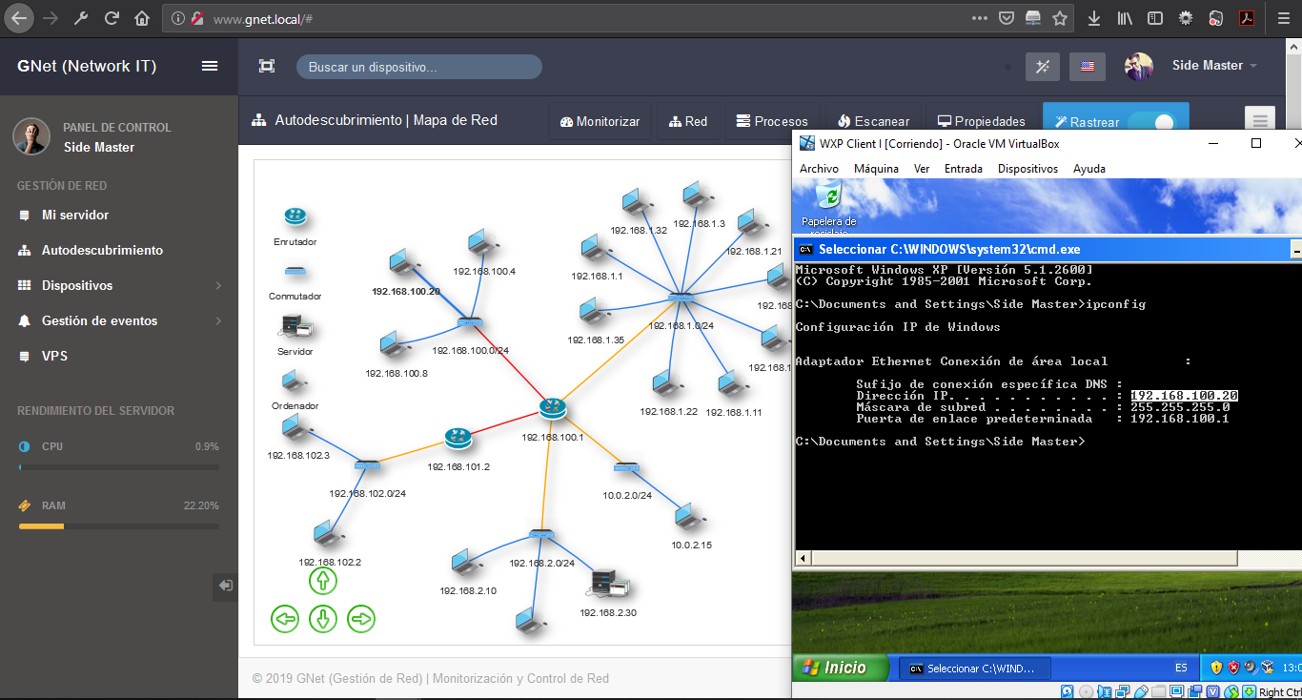The height and width of the screenshot is (700, 1302).
Task: Open the VirtualBox Dispositivos menu
Action: (x=1027, y=169)
